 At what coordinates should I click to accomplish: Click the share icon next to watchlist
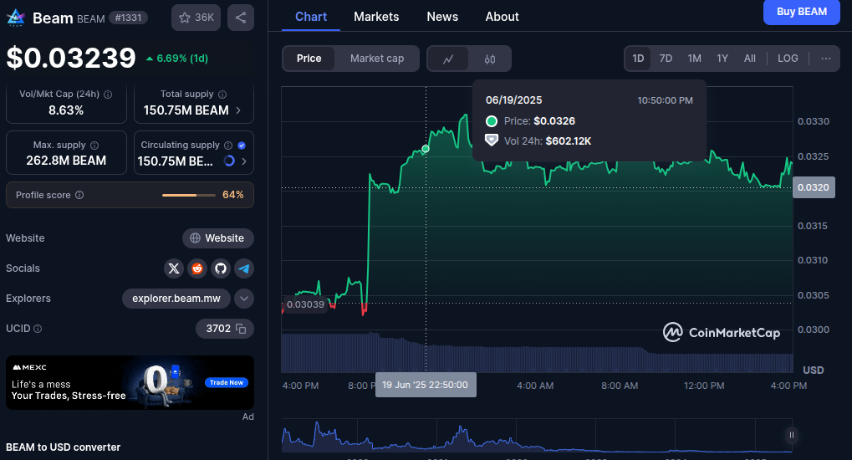(241, 18)
